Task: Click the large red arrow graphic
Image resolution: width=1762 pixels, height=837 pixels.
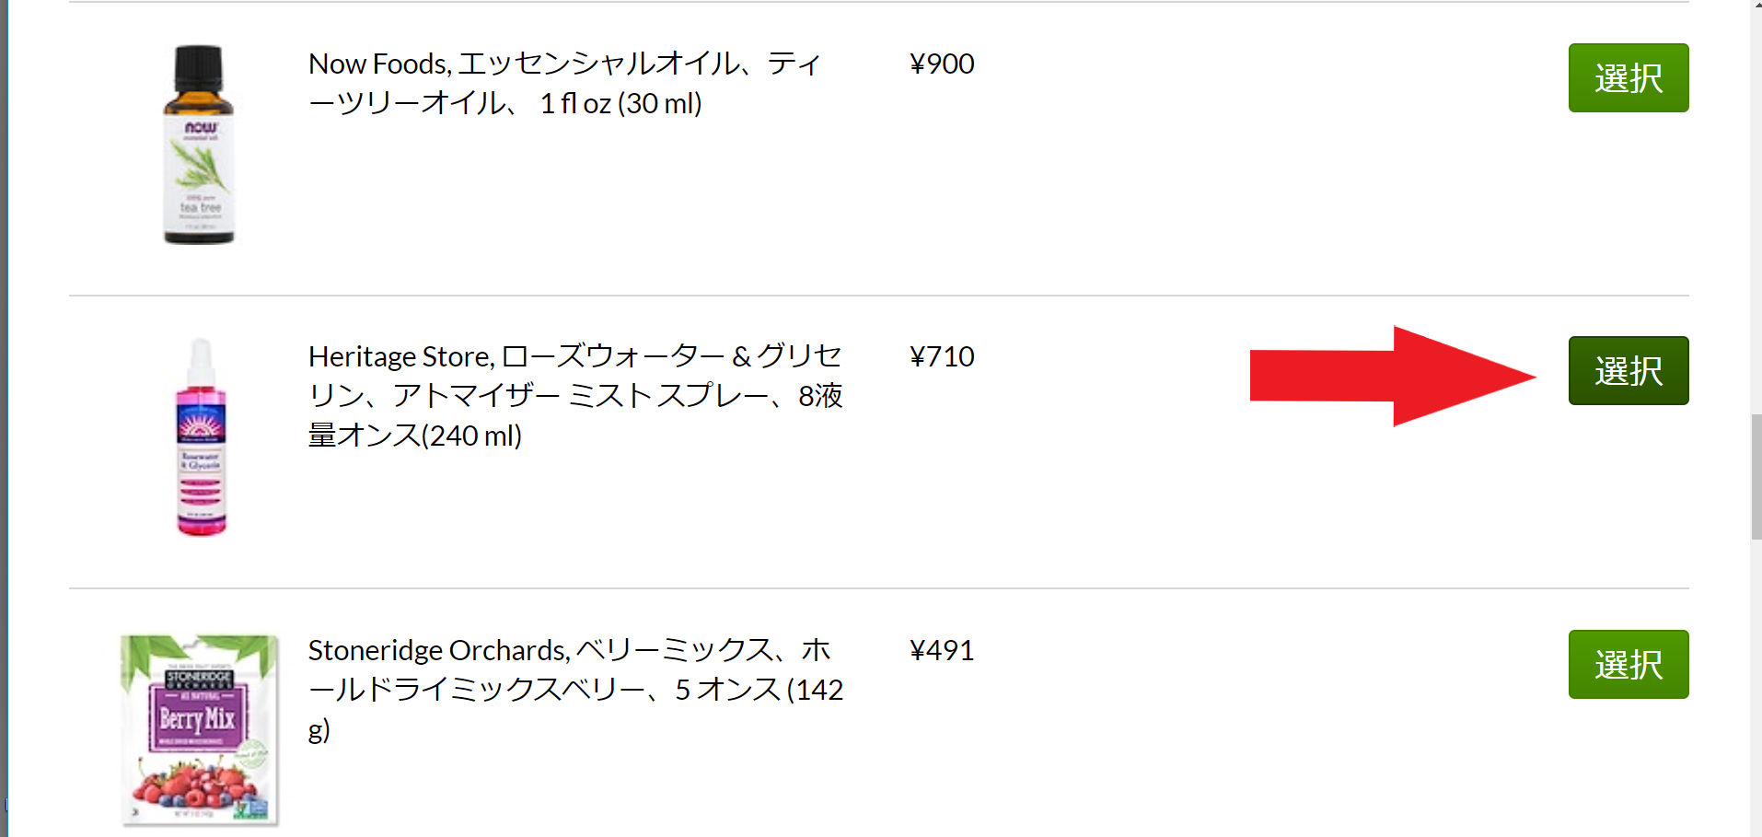Action: pyautogui.click(x=1393, y=376)
